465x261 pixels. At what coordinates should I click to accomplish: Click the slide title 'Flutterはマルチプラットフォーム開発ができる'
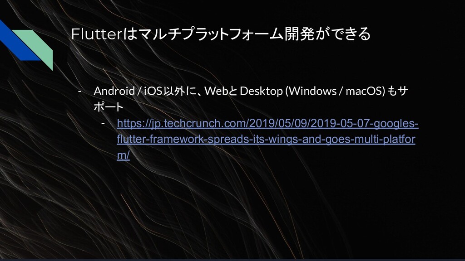click(x=221, y=34)
